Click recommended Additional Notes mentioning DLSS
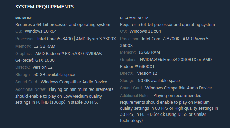230x128 pixels. [x=169, y=108]
